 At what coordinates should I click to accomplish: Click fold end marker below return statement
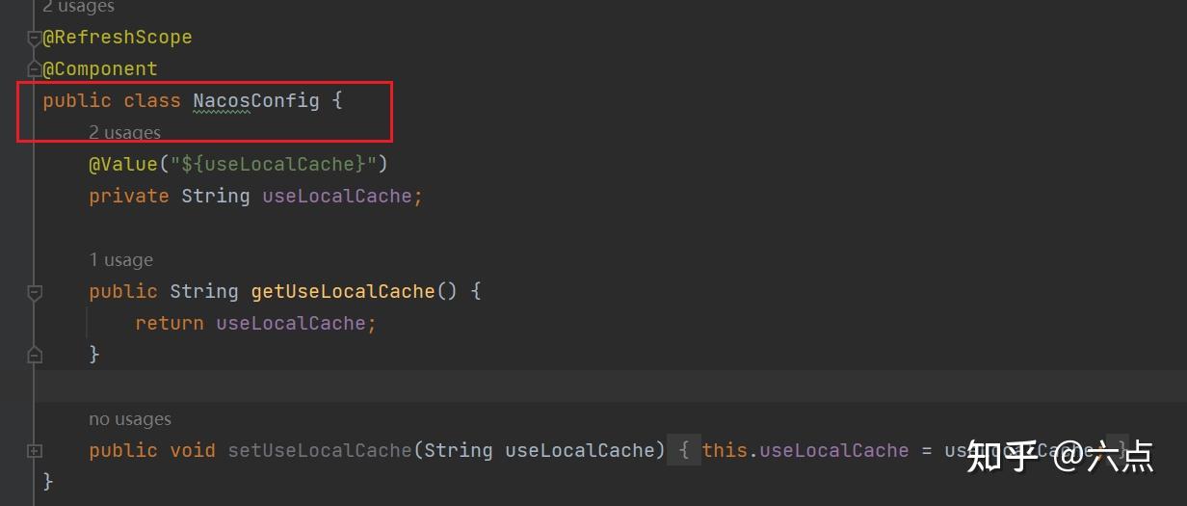(35, 355)
